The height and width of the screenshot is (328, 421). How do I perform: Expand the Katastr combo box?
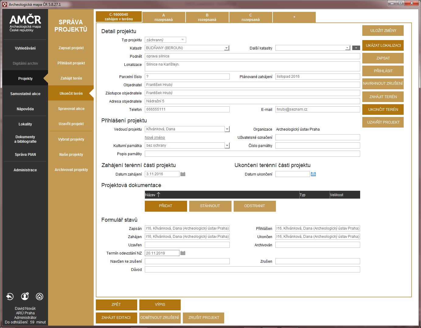tap(226, 48)
